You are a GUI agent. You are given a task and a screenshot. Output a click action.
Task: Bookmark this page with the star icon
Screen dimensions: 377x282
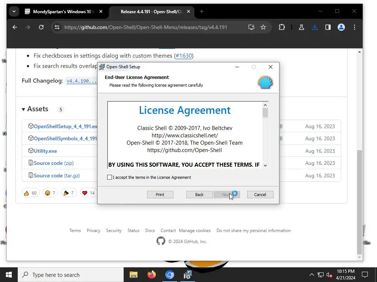(x=263, y=27)
